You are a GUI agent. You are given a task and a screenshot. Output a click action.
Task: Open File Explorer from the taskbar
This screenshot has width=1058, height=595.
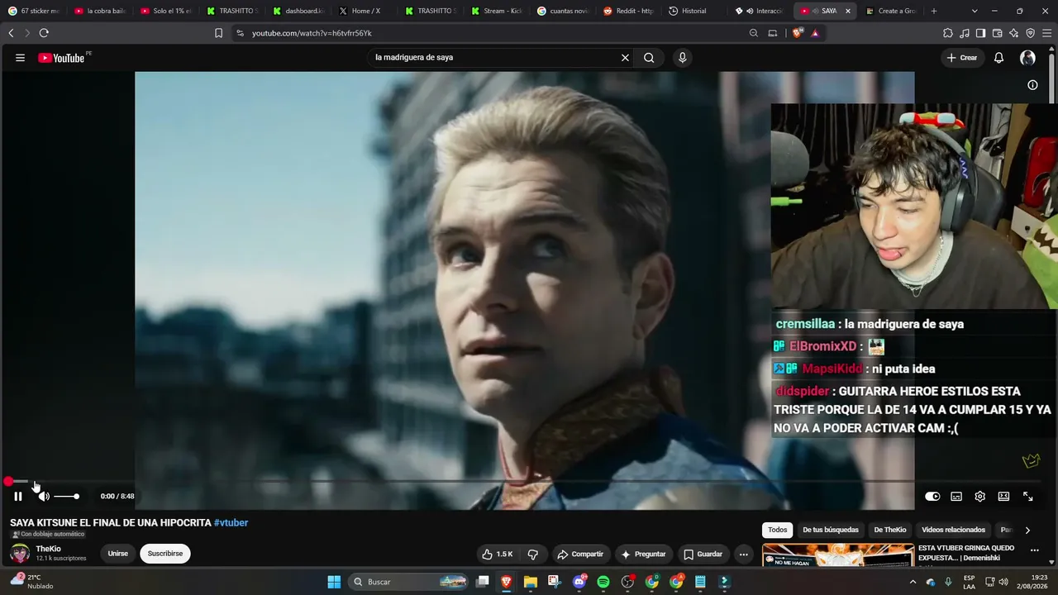531,582
